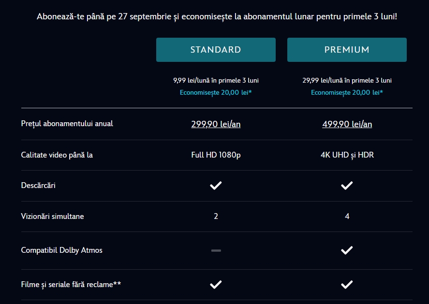Click the 'Compatibil Dolby Atmos' row label
429x304 pixels.
point(62,250)
